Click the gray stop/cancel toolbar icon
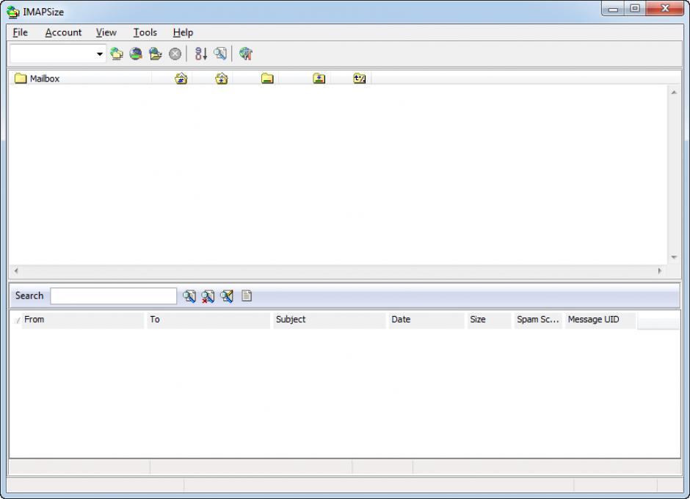690x499 pixels. click(x=175, y=54)
